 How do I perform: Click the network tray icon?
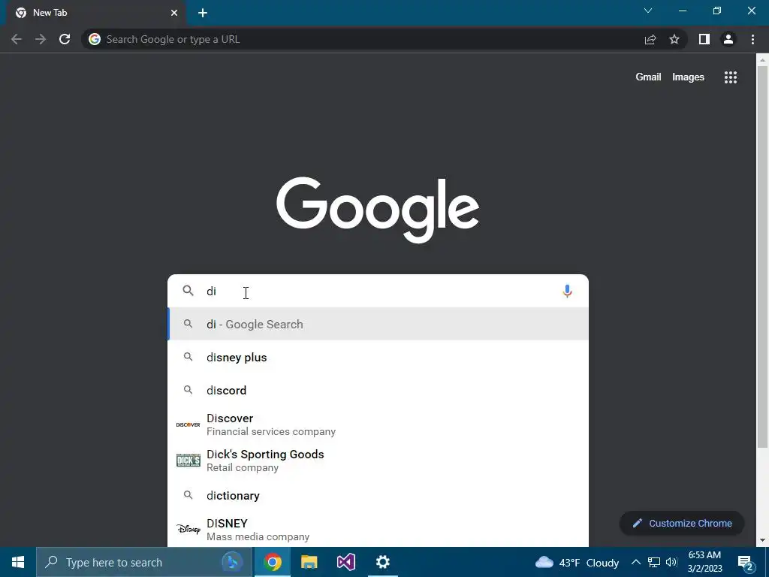[x=654, y=562]
